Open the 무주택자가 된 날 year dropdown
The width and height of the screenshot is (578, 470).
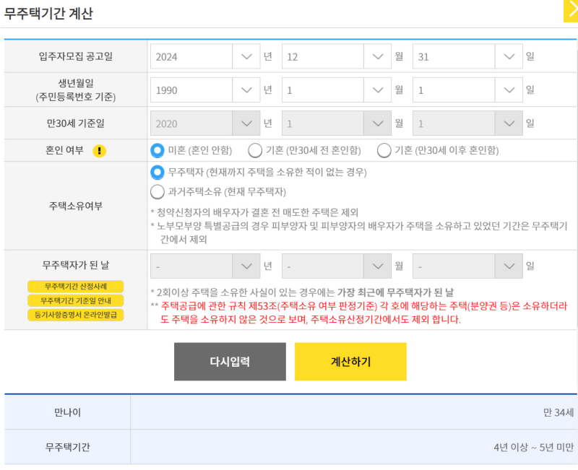coord(205,266)
